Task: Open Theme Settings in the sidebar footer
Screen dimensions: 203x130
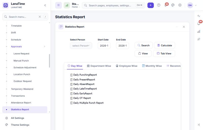Action: tap(20, 125)
